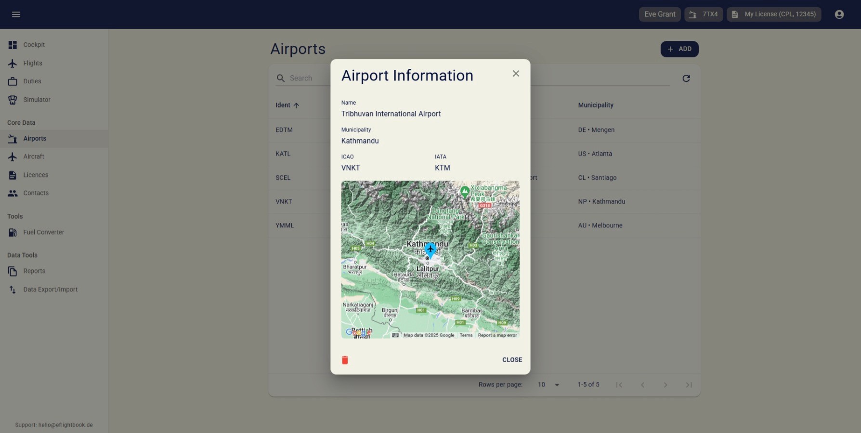Refresh the airports table
The image size is (861, 433).
click(x=686, y=78)
